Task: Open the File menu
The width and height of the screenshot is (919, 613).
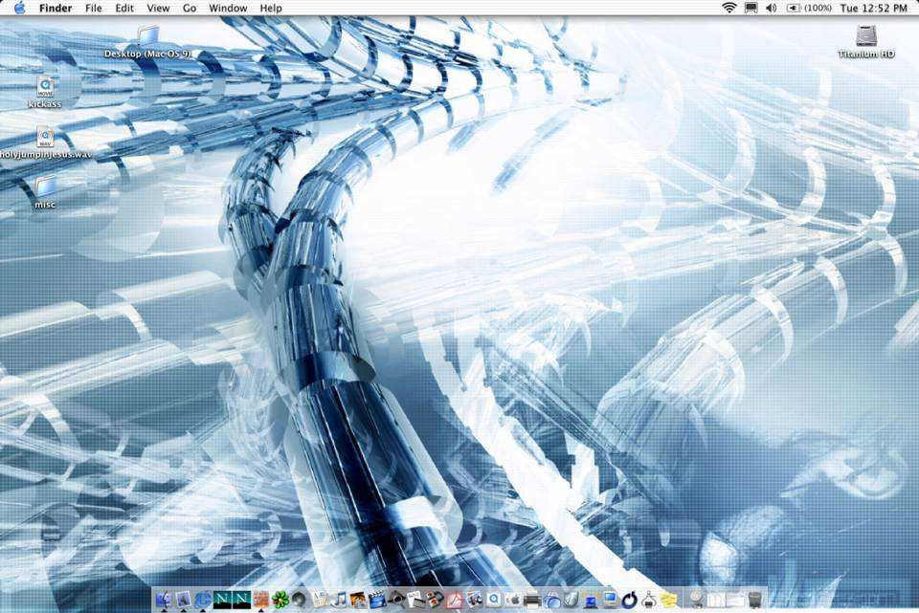Action: pos(93,9)
